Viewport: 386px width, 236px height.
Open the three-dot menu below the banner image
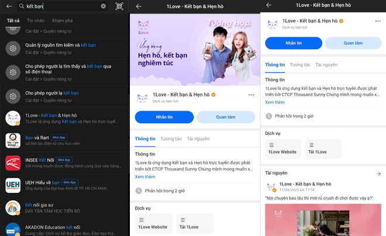251,95
